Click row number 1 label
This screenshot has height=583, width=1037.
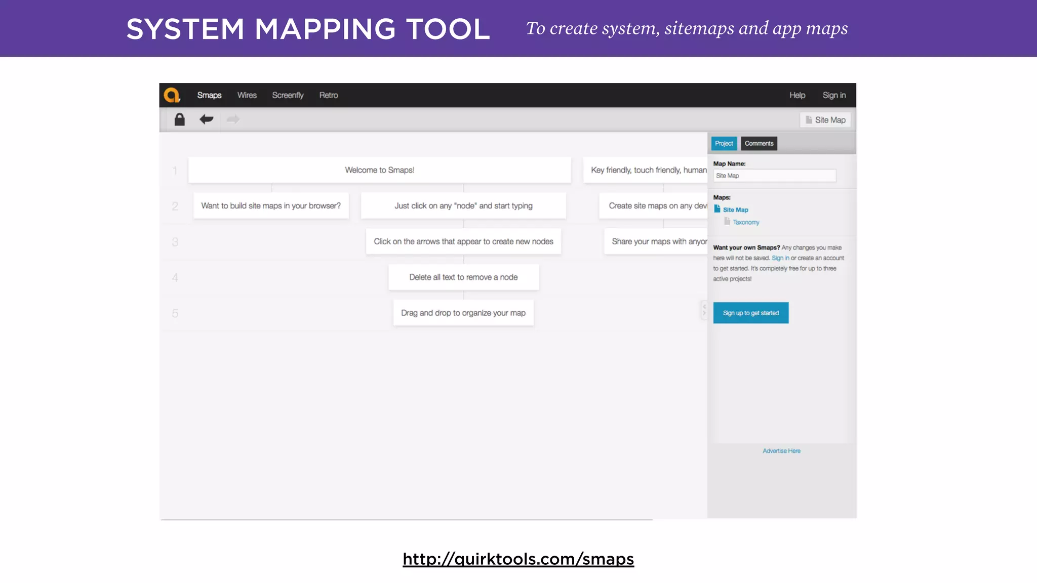(175, 171)
